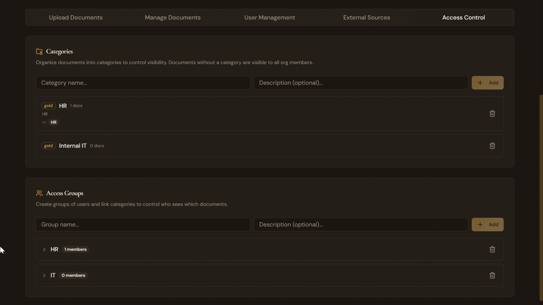Image resolution: width=543 pixels, height=305 pixels.
Task: Click Add to create a new category
Action: click(x=488, y=83)
